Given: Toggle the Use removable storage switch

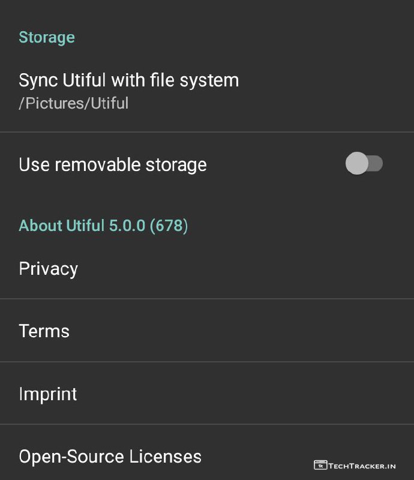Looking at the screenshot, I should click(x=364, y=164).
